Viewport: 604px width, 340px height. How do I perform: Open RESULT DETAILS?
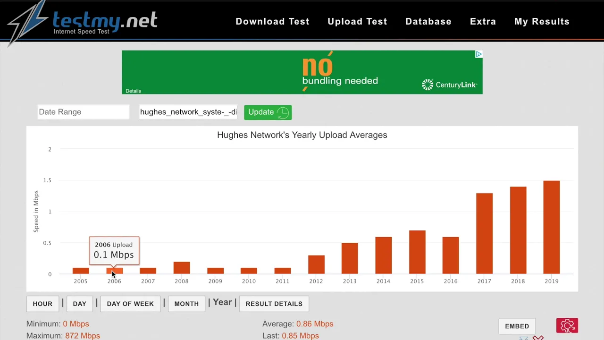[x=274, y=304]
